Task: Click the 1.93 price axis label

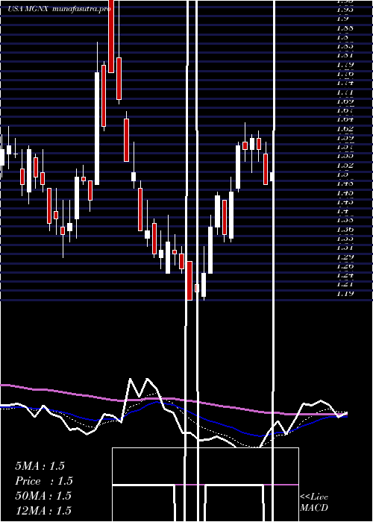Action: 345,9
